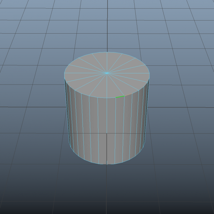Image resolution: width=214 pixels, height=214 pixels.
Task: Click the green highlighted rim edge
Action: [120, 97]
